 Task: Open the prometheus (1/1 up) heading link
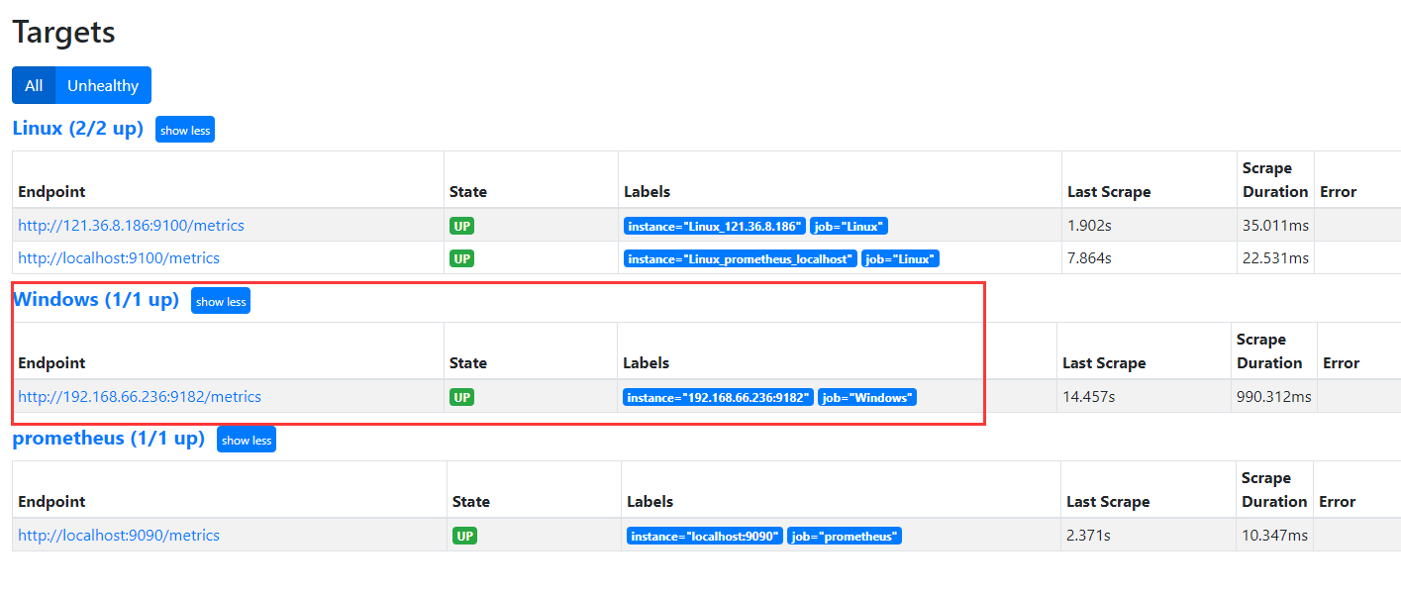[109, 439]
